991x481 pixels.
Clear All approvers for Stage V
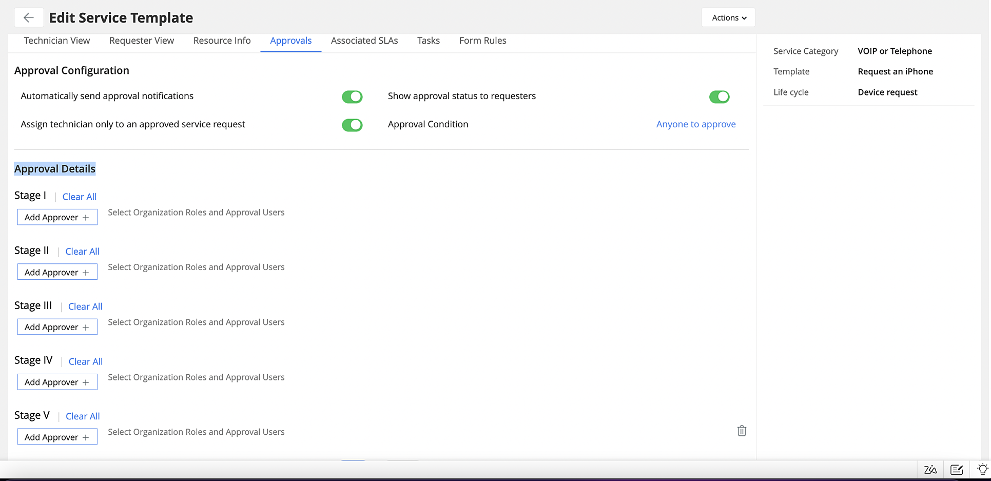coord(83,416)
